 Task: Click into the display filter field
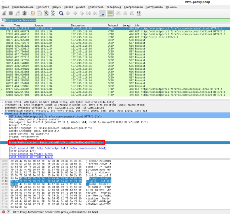[117, 20]
